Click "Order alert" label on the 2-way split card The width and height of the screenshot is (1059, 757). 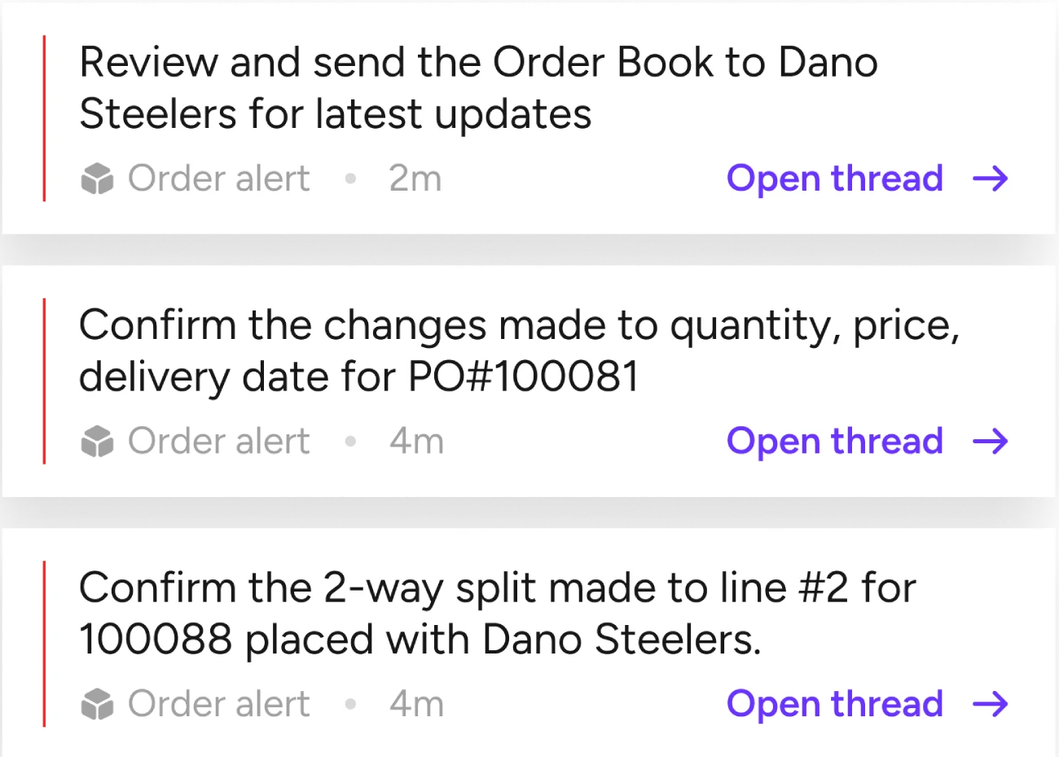pos(218,704)
